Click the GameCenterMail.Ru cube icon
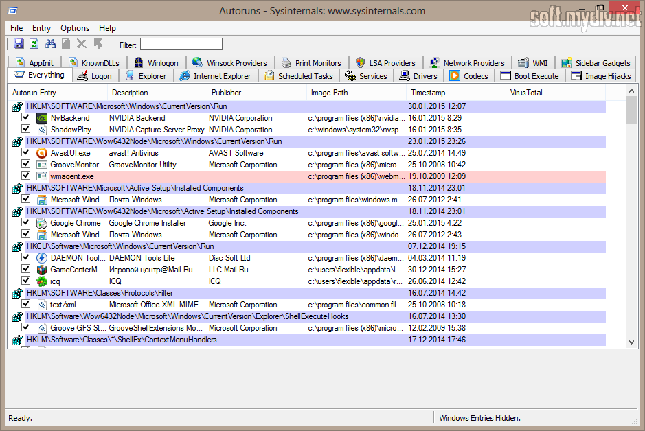Viewport: 645px width, 431px height. click(42, 270)
